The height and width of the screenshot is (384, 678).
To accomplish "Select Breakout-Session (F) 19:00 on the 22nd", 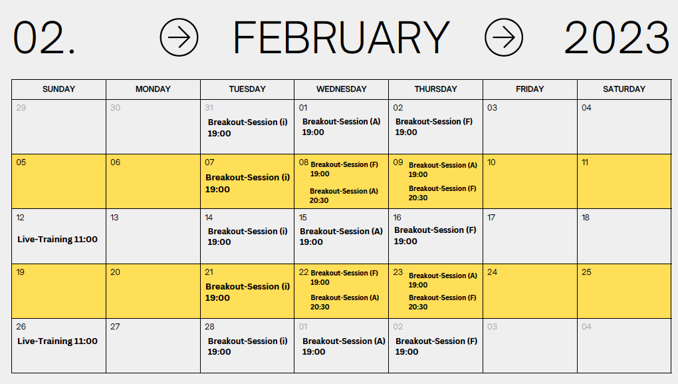I will point(344,278).
